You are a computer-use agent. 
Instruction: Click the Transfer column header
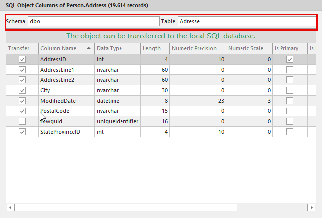(22, 48)
